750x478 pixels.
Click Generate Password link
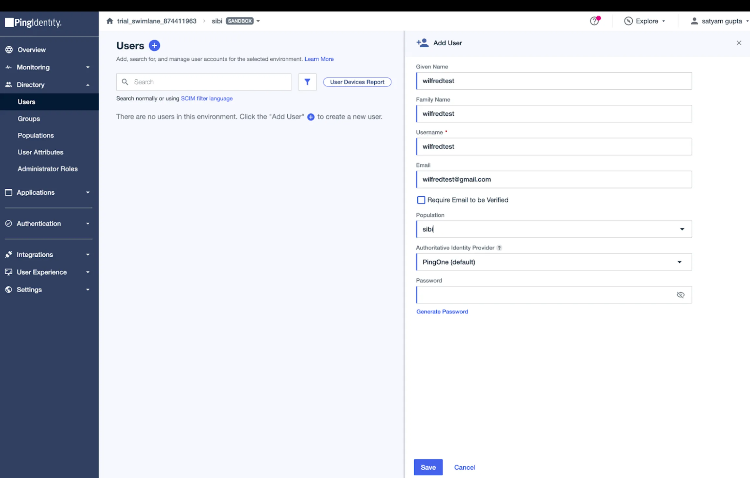442,311
